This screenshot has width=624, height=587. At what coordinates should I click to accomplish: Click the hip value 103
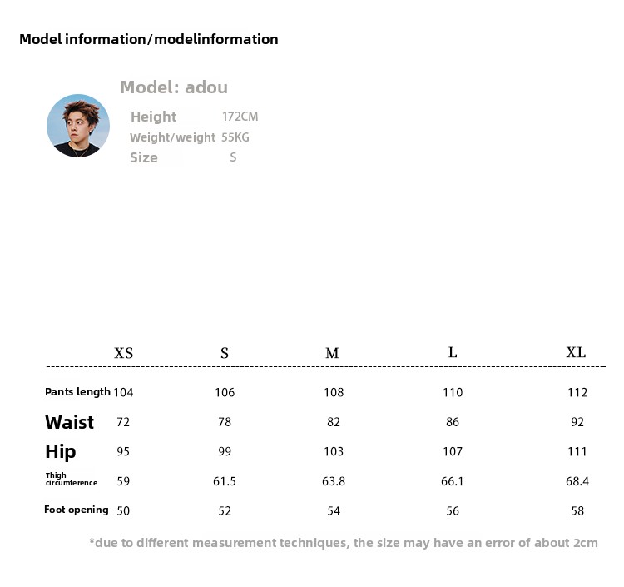[x=333, y=451]
